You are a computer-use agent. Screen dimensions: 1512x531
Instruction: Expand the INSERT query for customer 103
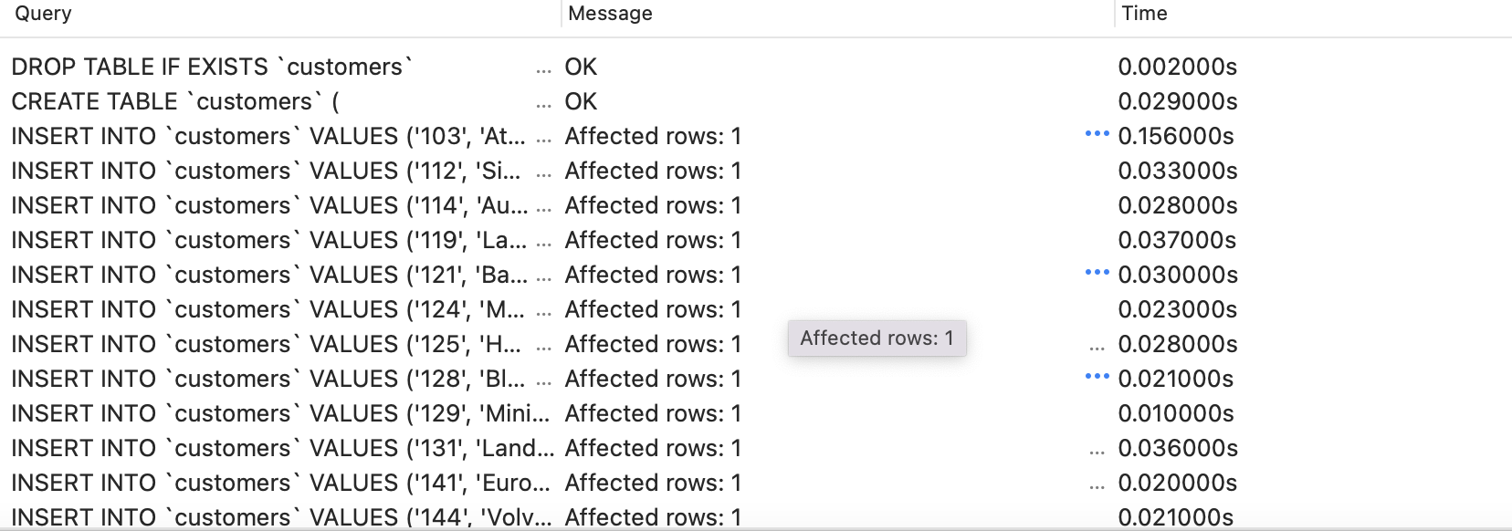[x=544, y=137]
